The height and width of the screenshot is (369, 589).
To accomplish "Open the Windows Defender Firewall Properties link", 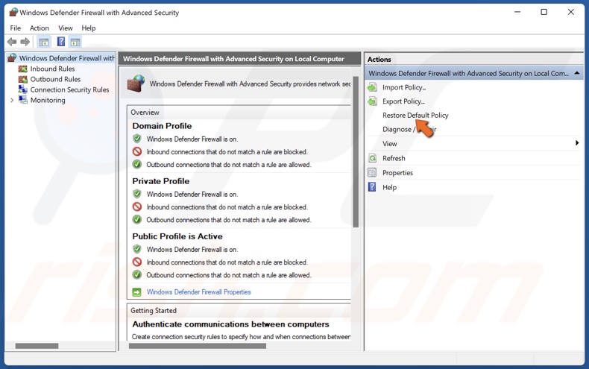I will point(199,292).
